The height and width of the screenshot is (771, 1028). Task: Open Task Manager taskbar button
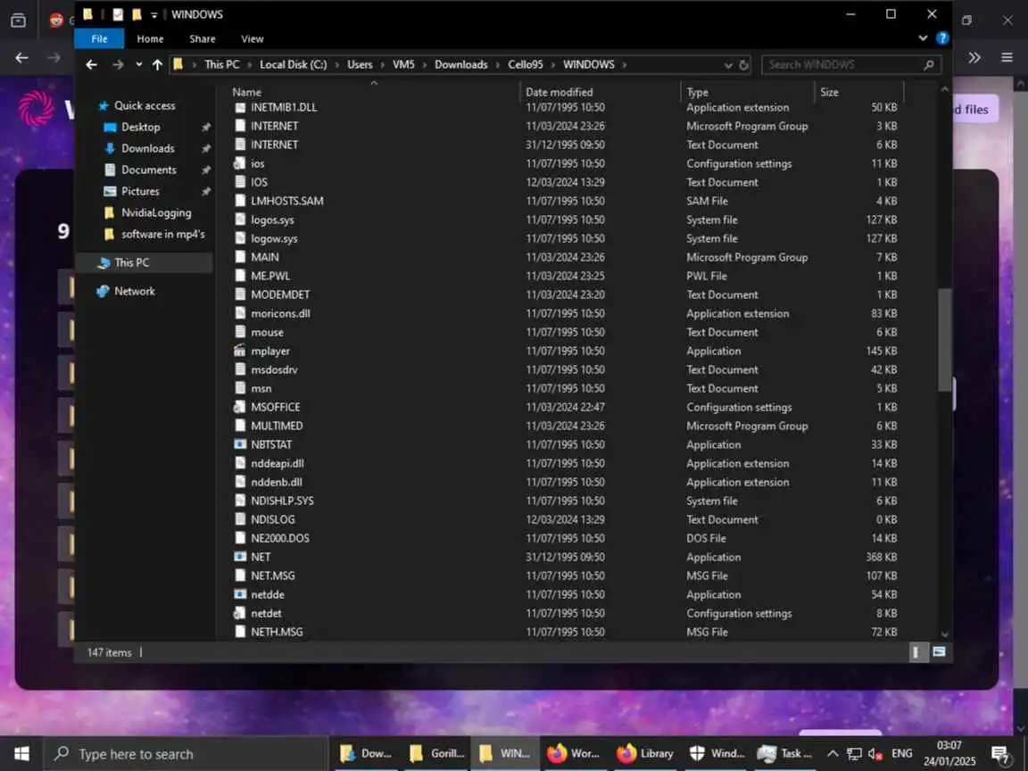[784, 754]
